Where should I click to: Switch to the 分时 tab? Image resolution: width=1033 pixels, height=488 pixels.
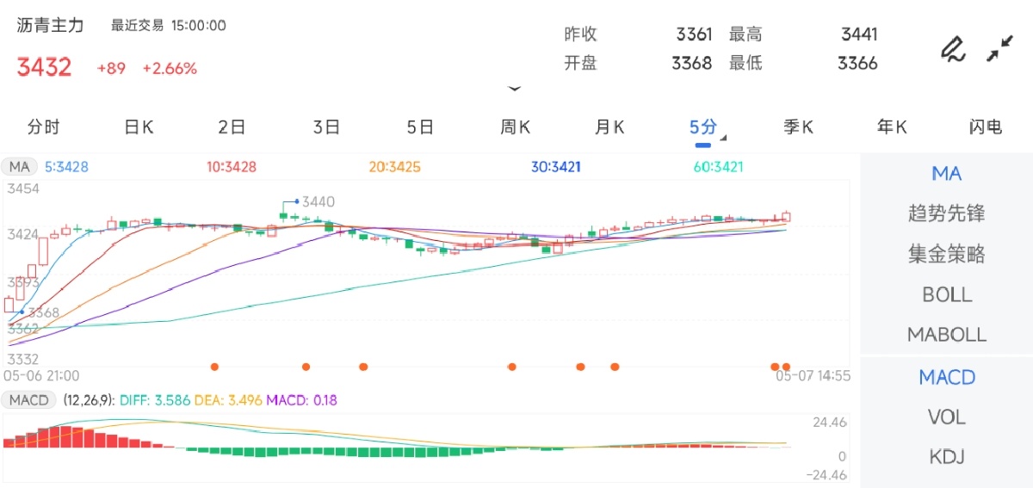(x=44, y=127)
